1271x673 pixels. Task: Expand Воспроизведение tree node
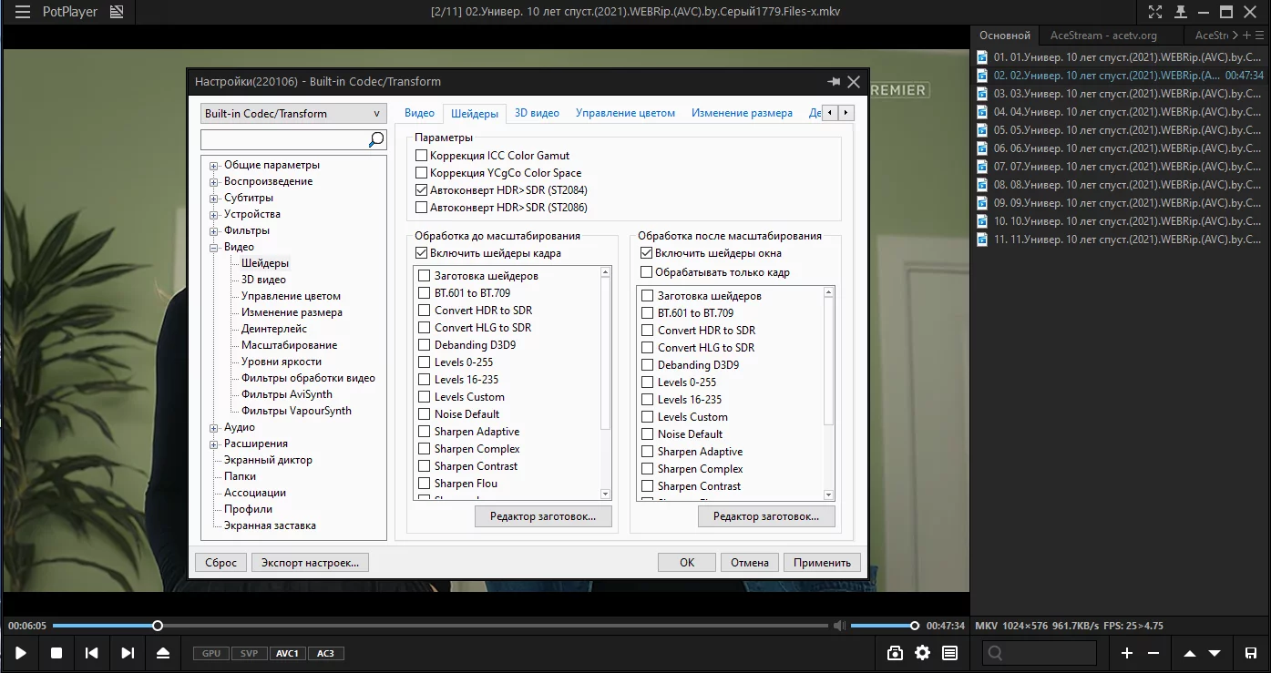(214, 182)
